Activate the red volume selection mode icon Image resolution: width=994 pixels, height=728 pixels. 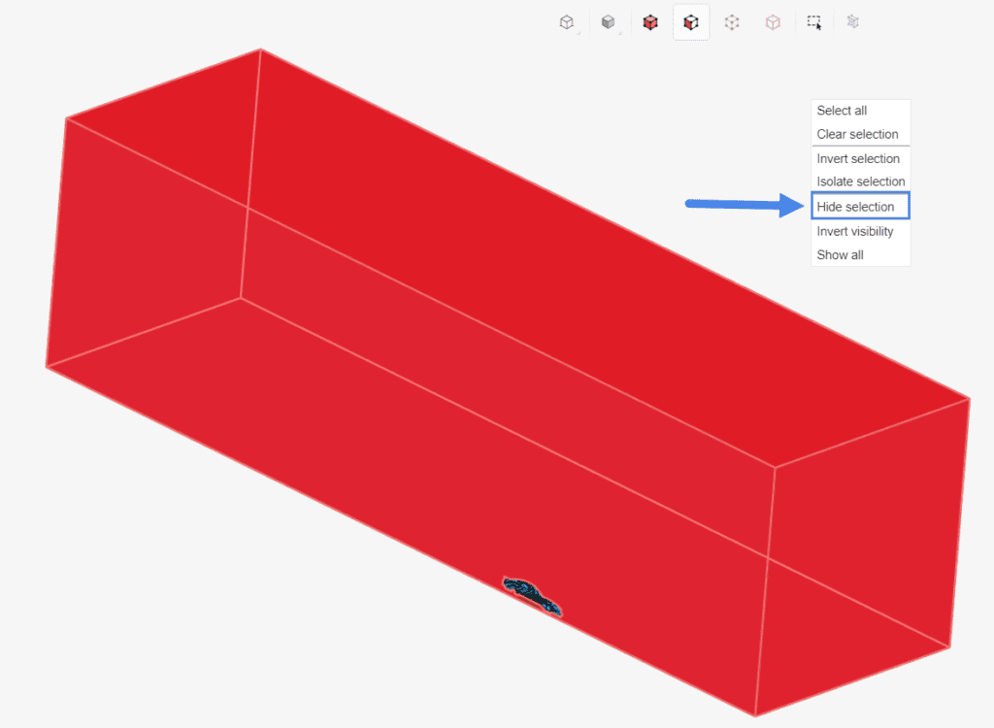pyautogui.click(x=650, y=21)
